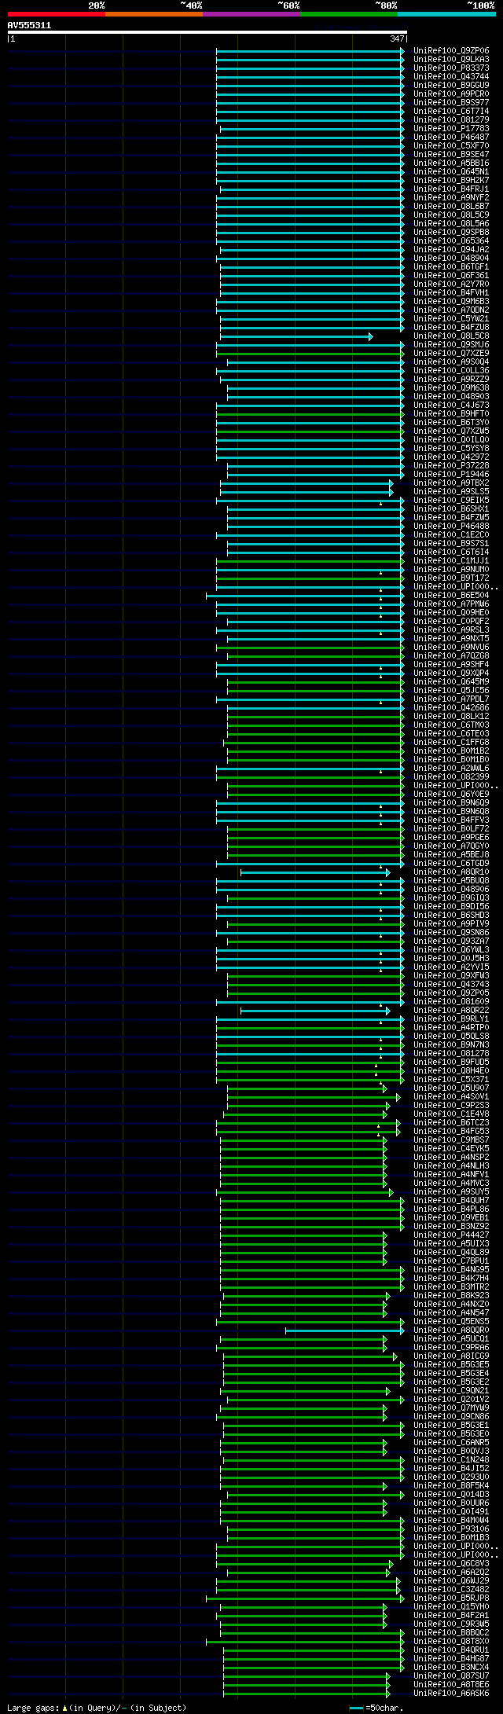The width and height of the screenshot is (503, 1714).
Task: Select label UniRef100_Q014D3
Action: [x=451, y=1495]
